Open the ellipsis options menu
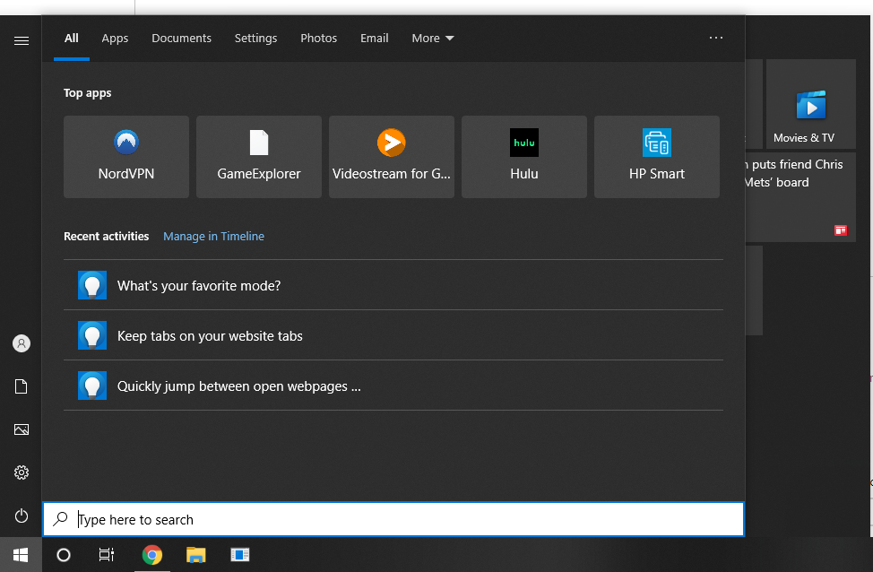Image resolution: width=873 pixels, height=572 pixels. click(x=715, y=38)
